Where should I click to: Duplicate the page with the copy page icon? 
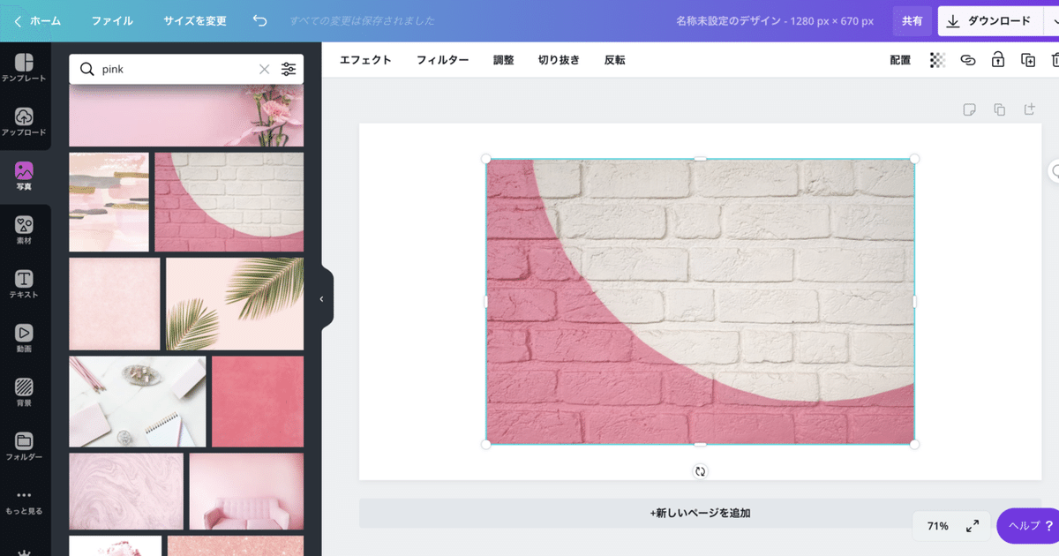click(999, 109)
